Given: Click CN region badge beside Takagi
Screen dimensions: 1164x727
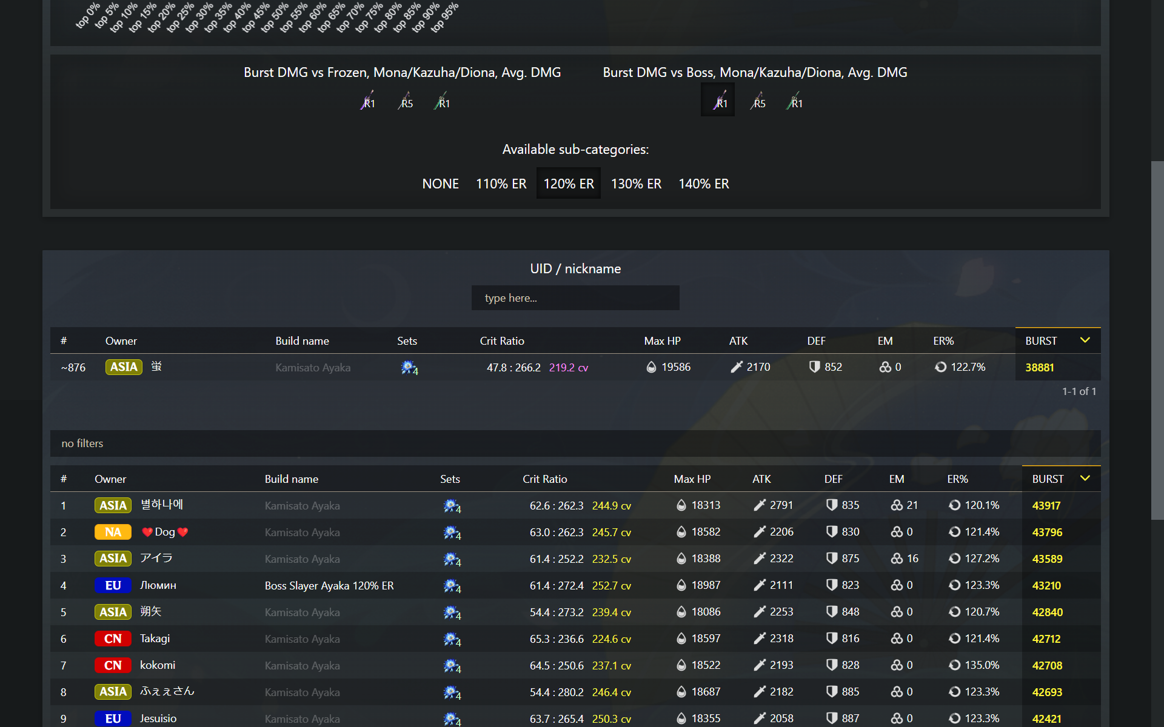Looking at the screenshot, I should [113, 639].
